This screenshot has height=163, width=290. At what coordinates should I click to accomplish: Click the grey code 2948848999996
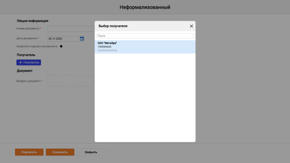tap(107, 50)
